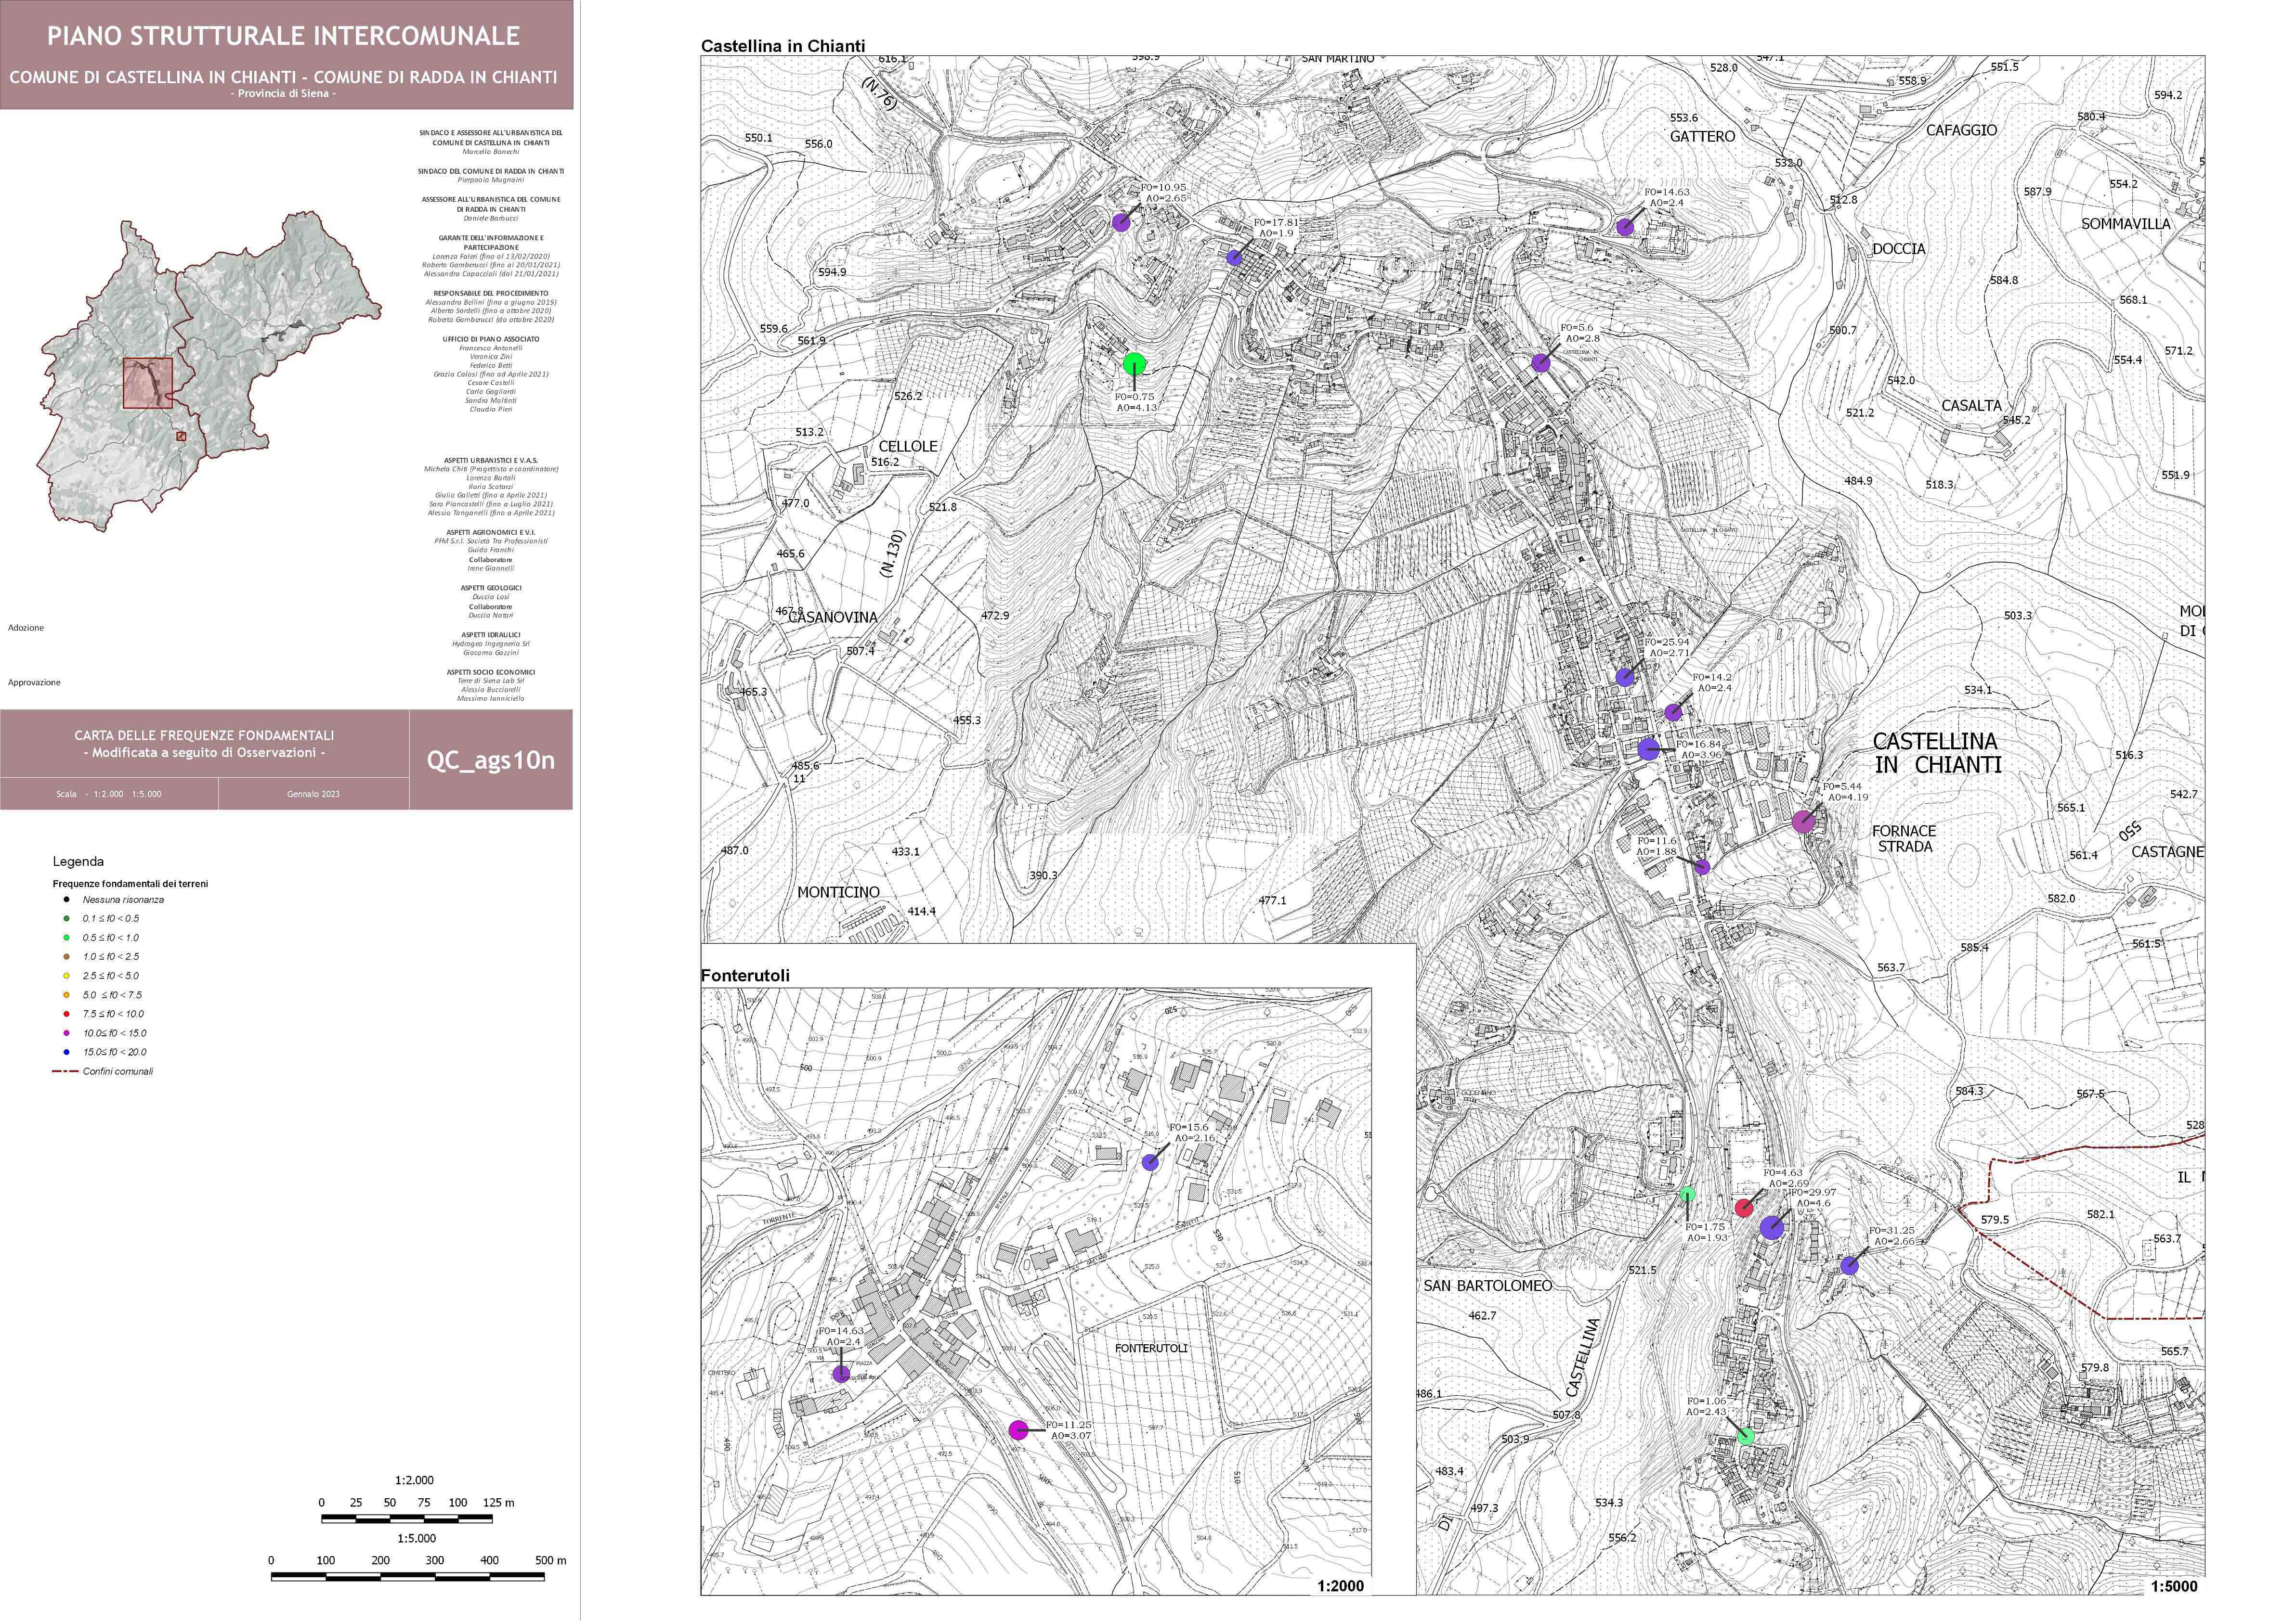Click the red 7.5 ≤ f0 < 10.0 legend dot

tap(66, 1014)
